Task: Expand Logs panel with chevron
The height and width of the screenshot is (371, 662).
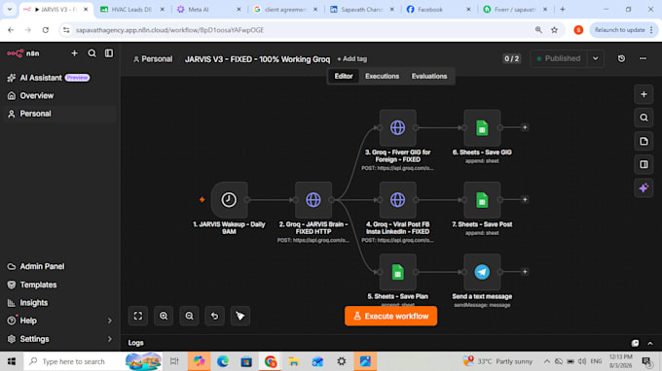Action: coord(650,343)
